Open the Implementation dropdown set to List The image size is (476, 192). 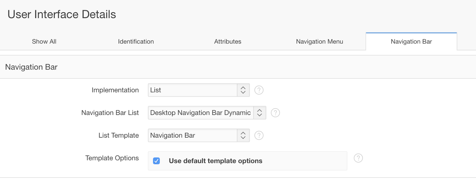coord(198,90)
